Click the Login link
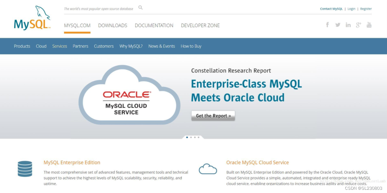This screenshot has height=193, width=387. coord(351,9)
